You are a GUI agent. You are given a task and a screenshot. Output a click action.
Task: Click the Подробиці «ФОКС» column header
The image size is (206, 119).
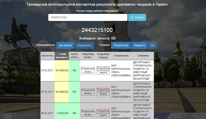[x=88, y=56]
